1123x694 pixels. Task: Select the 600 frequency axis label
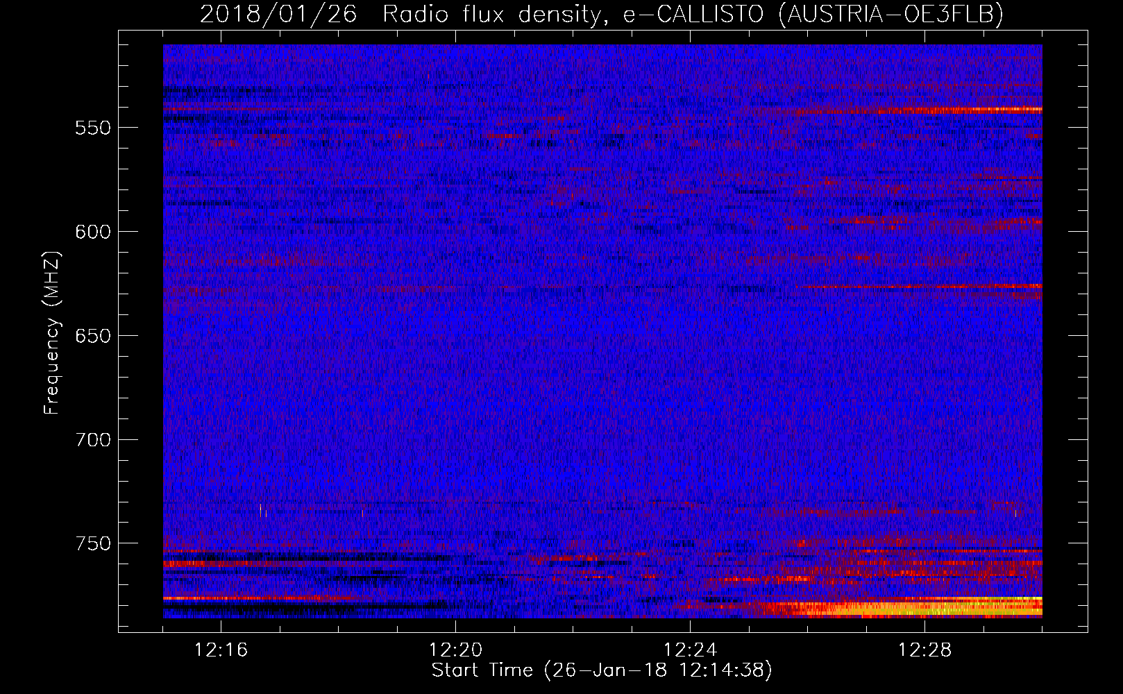point(93,232)
